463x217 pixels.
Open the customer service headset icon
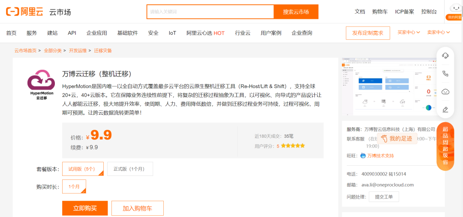[x=445, y=56]
